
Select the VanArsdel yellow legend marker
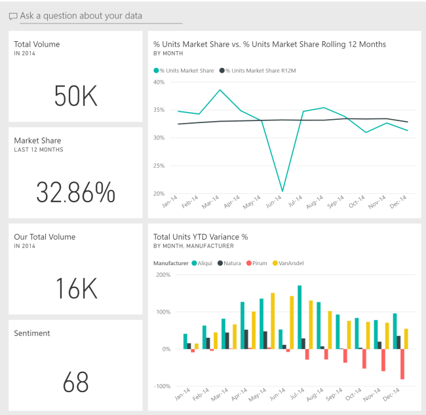pyautogui.click(x=274, y=263)
